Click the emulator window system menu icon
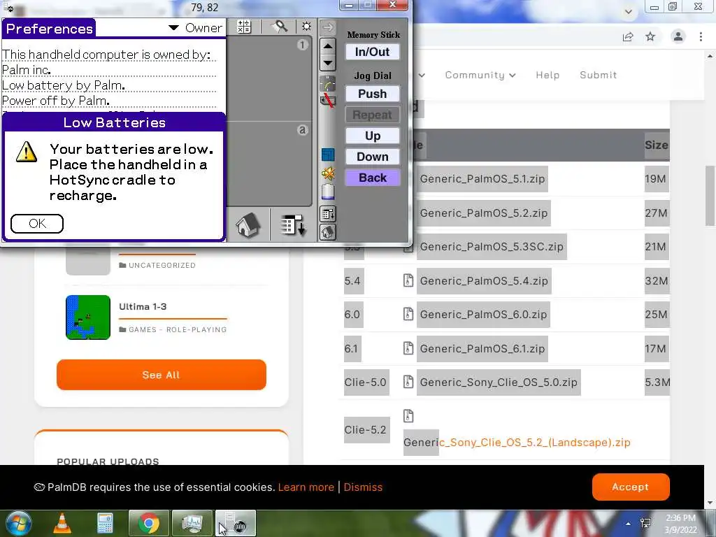Viewport: 716px width, 537px height. coord(8,7)
